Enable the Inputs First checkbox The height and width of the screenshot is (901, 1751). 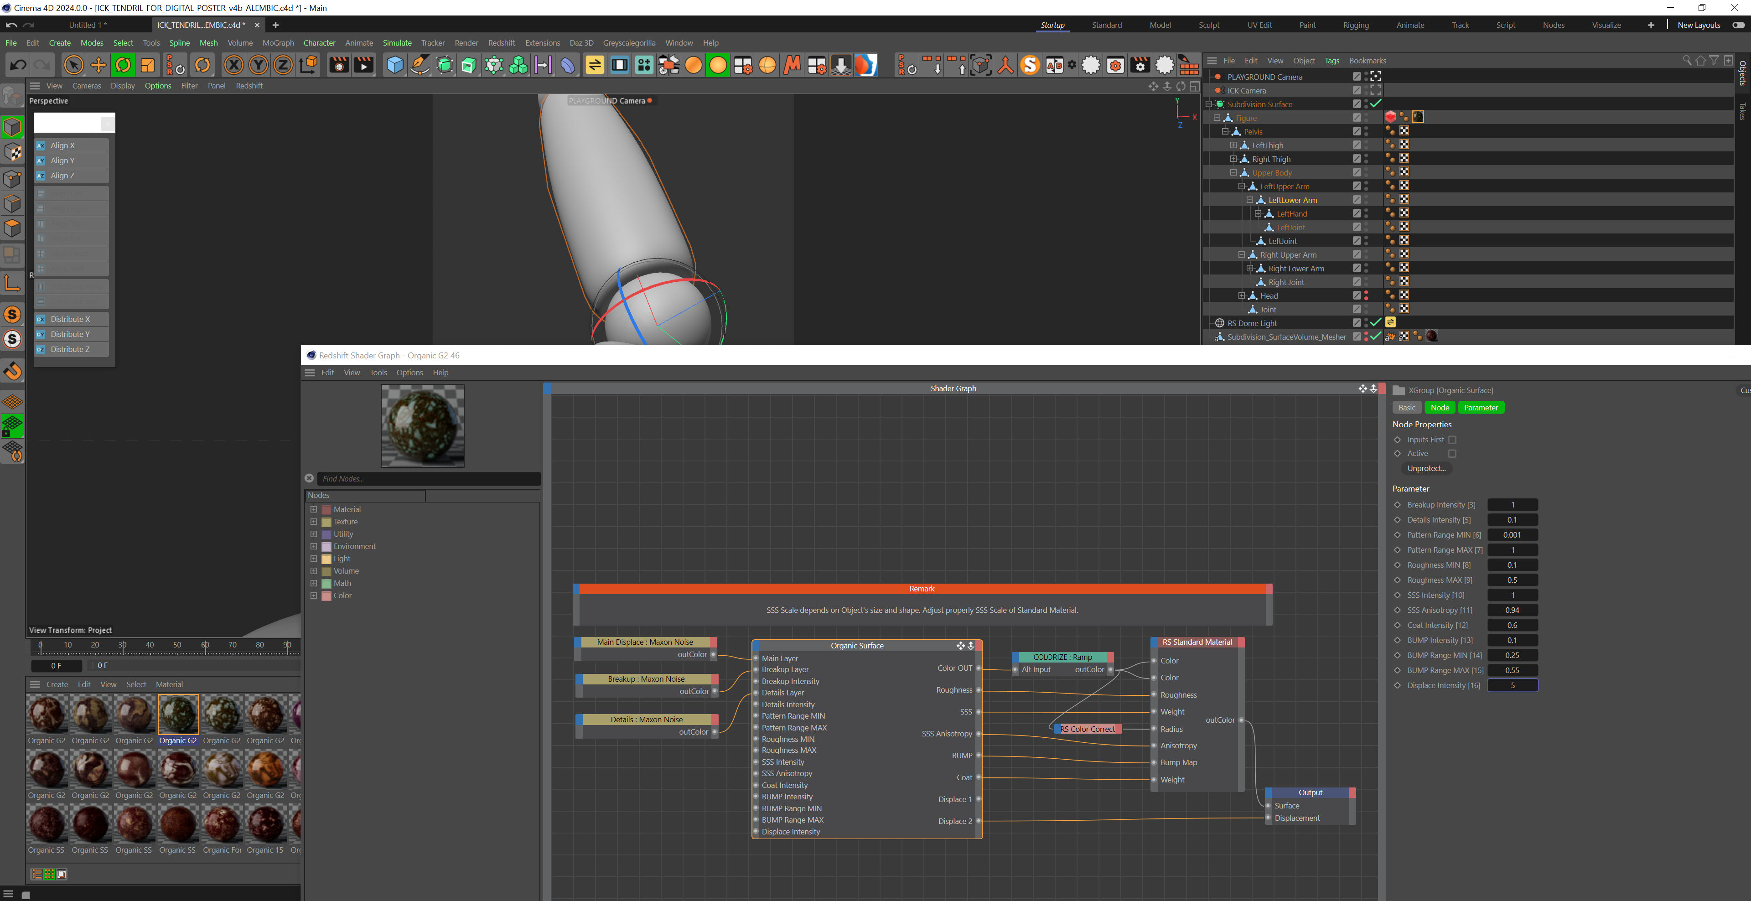(x=1452, y=440)
